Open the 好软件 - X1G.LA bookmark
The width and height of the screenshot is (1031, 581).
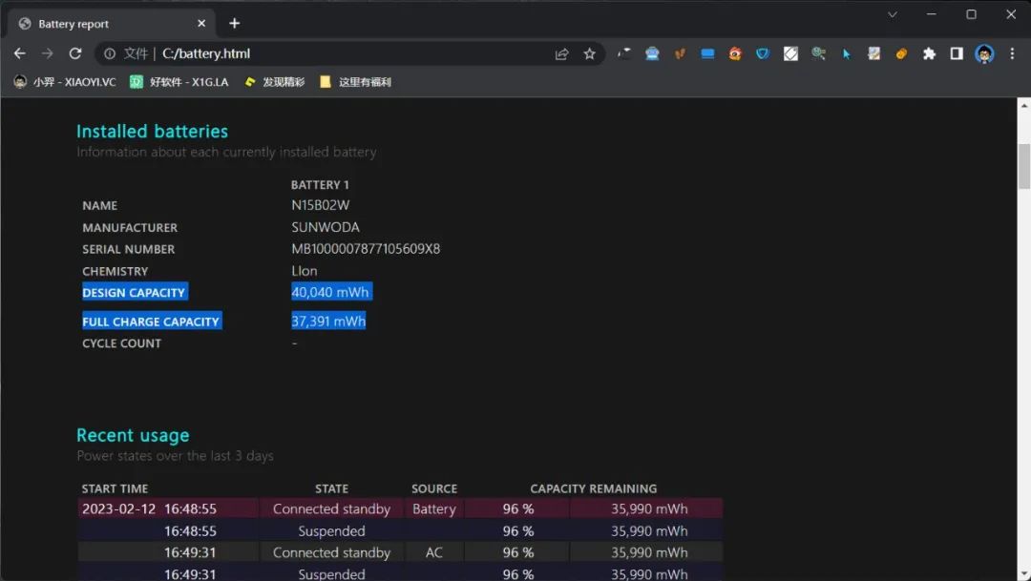(179, 82)
